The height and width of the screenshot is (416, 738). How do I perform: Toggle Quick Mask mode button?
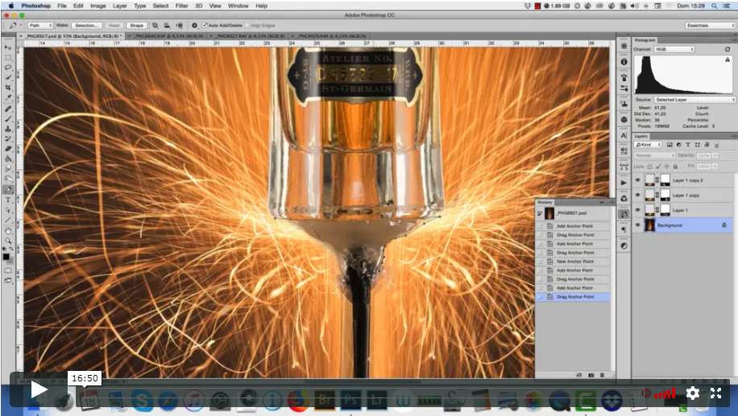(8, 270)
